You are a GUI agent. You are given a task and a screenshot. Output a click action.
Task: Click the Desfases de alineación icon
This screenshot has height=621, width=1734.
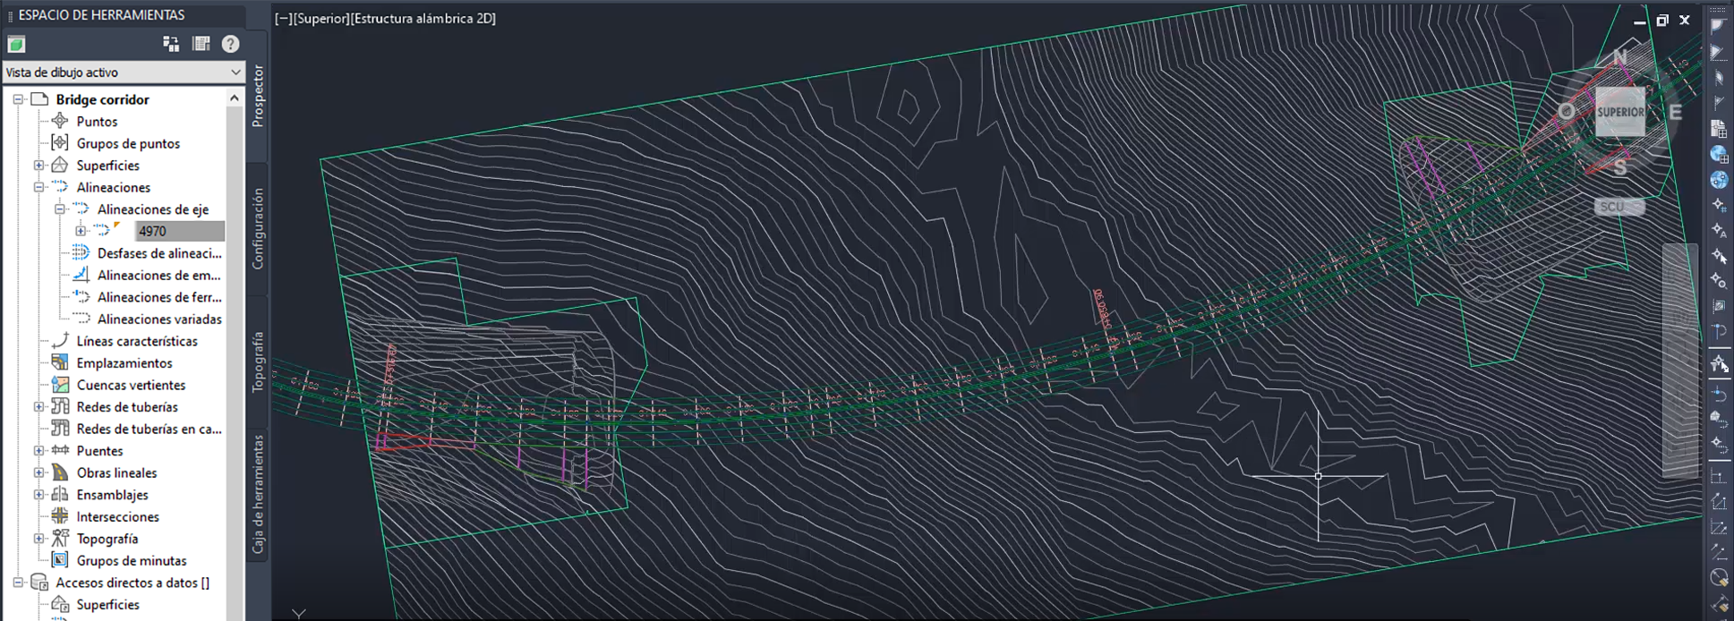click(x=81, y=252)
